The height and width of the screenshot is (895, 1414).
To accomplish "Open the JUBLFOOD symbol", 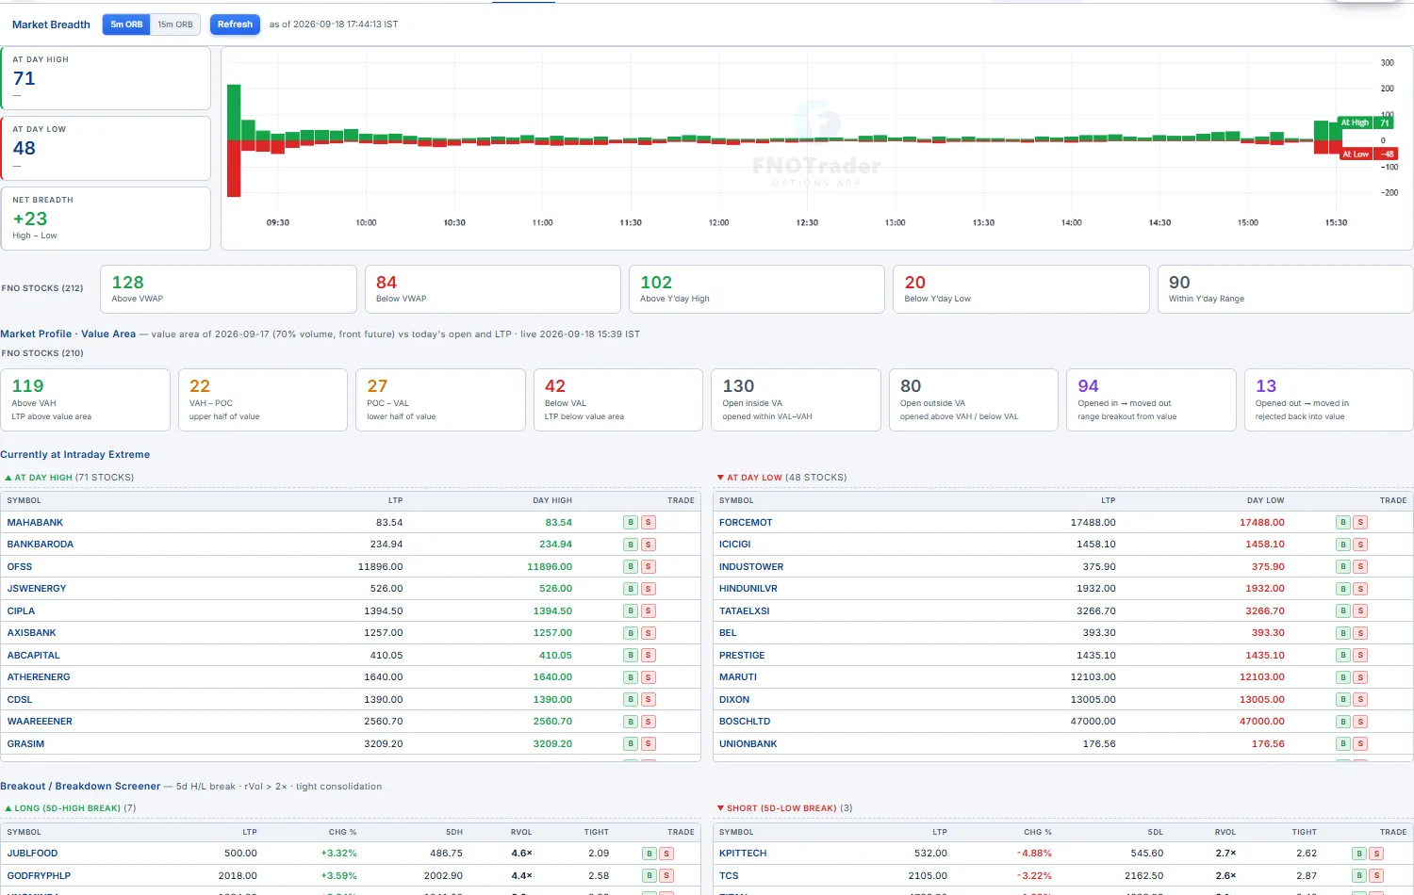I will click(32, 854).
